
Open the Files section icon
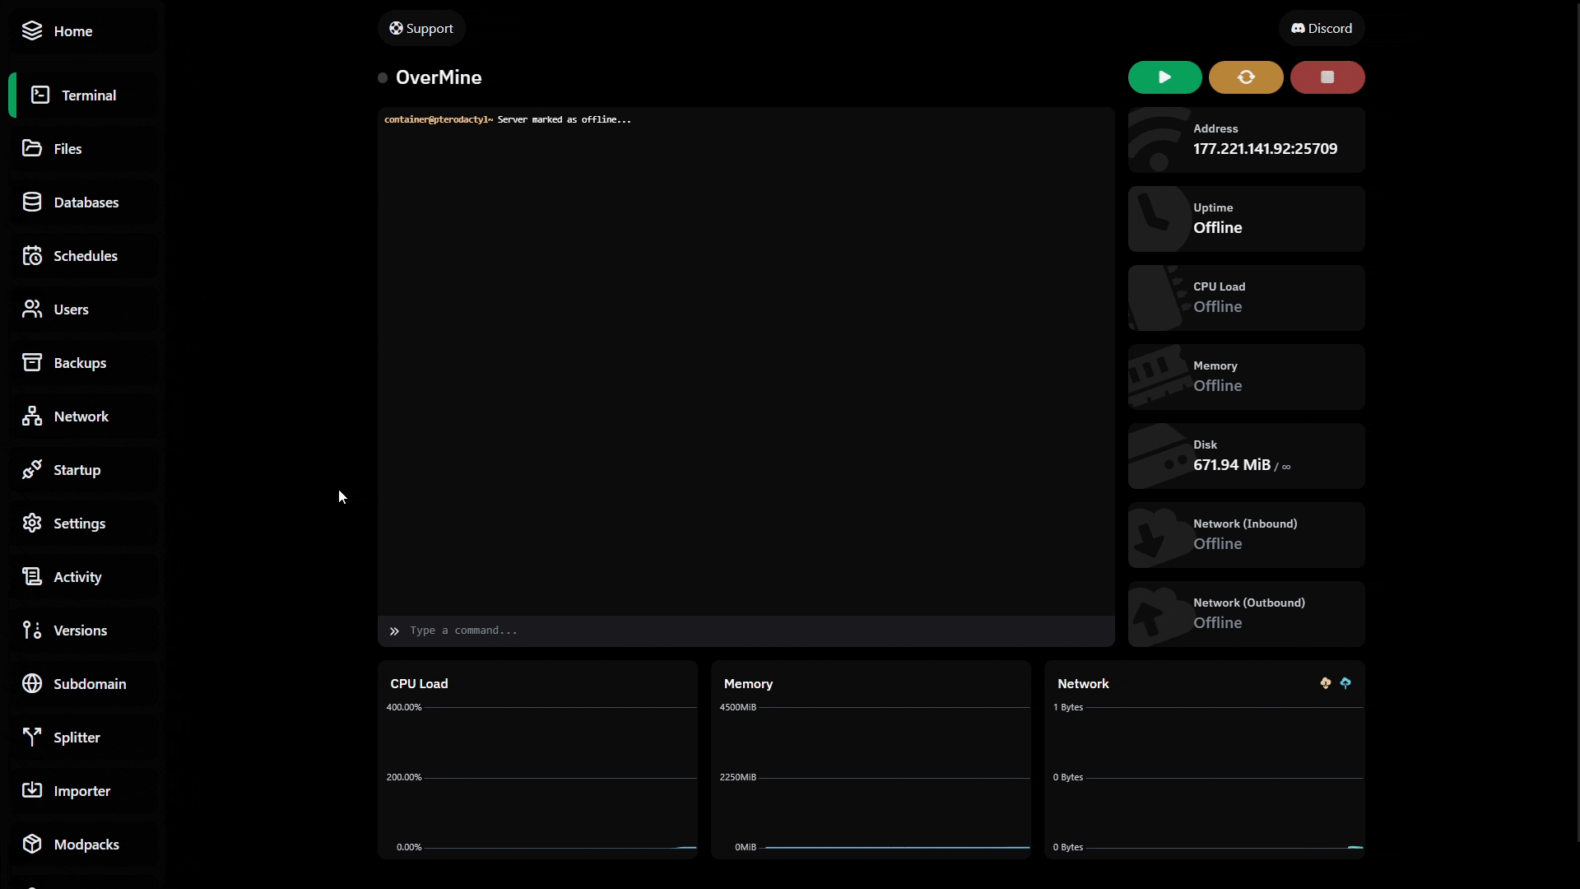32,148
